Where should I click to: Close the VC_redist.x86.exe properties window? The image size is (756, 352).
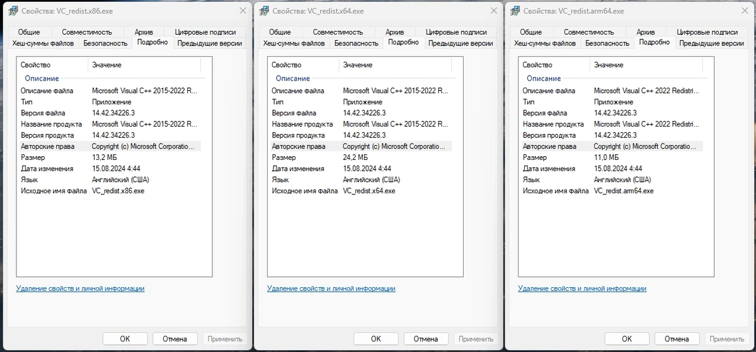243,11
